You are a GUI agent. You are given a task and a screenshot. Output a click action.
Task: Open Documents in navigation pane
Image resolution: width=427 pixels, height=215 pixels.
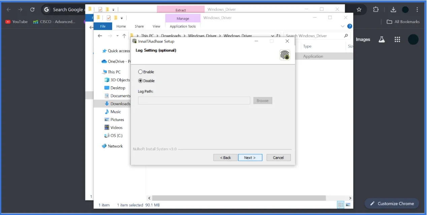pyautogui.click(x=117, y=96)
